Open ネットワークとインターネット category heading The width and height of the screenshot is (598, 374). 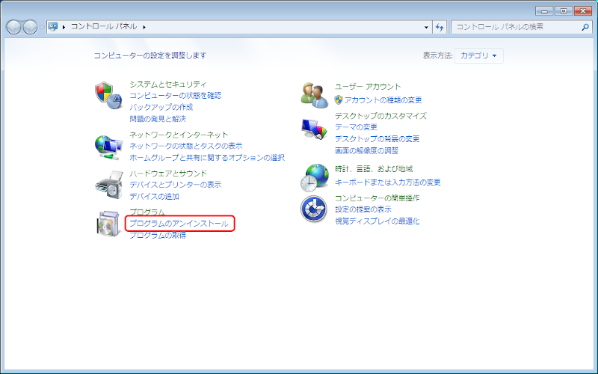(x=179, y=135)
